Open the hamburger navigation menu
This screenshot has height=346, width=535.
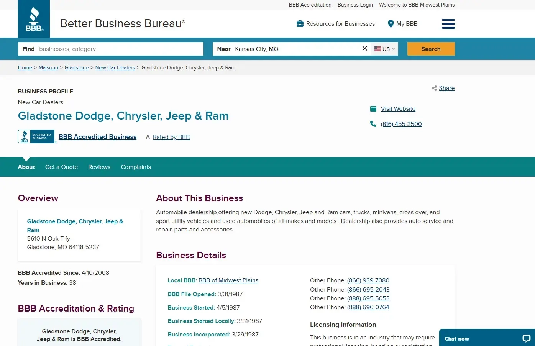448,24
